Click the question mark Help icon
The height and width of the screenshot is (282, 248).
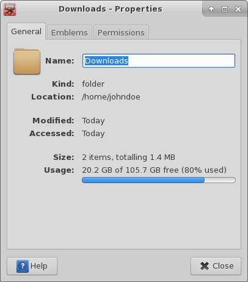23,266
